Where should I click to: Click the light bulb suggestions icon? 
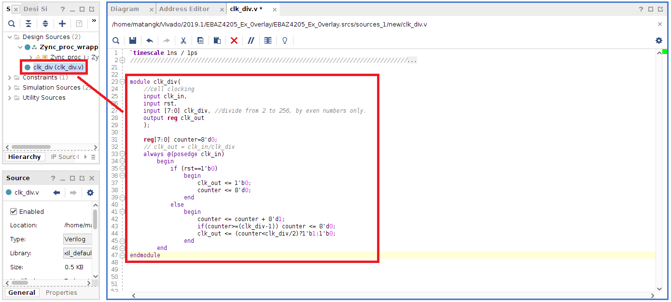(284, 40)
